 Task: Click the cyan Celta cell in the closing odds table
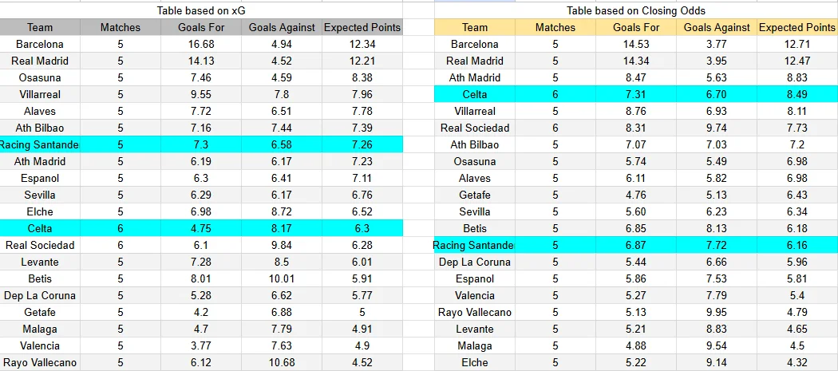475,94
